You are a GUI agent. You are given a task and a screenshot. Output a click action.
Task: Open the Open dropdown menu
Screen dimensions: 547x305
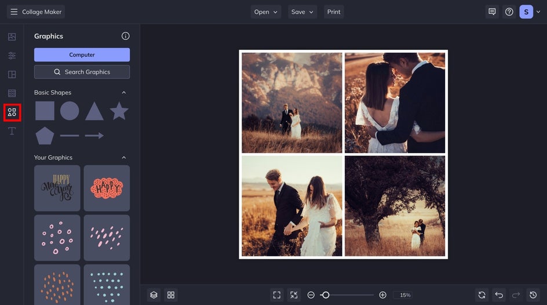(265, 12)
